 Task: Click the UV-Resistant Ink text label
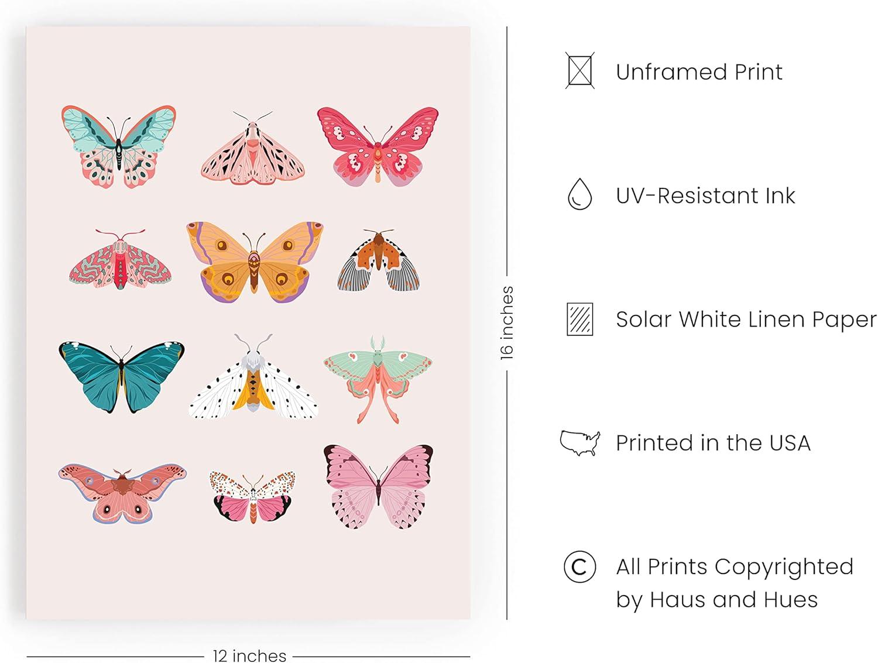tap(705, 195)
